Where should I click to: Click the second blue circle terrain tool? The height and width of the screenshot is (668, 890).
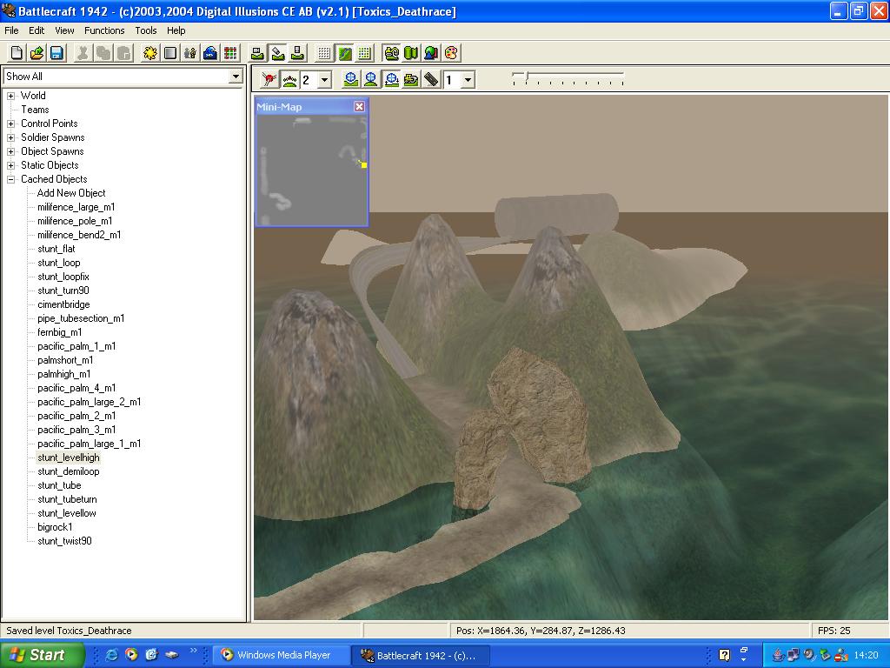pyautogui.click(x=371, y=79)
